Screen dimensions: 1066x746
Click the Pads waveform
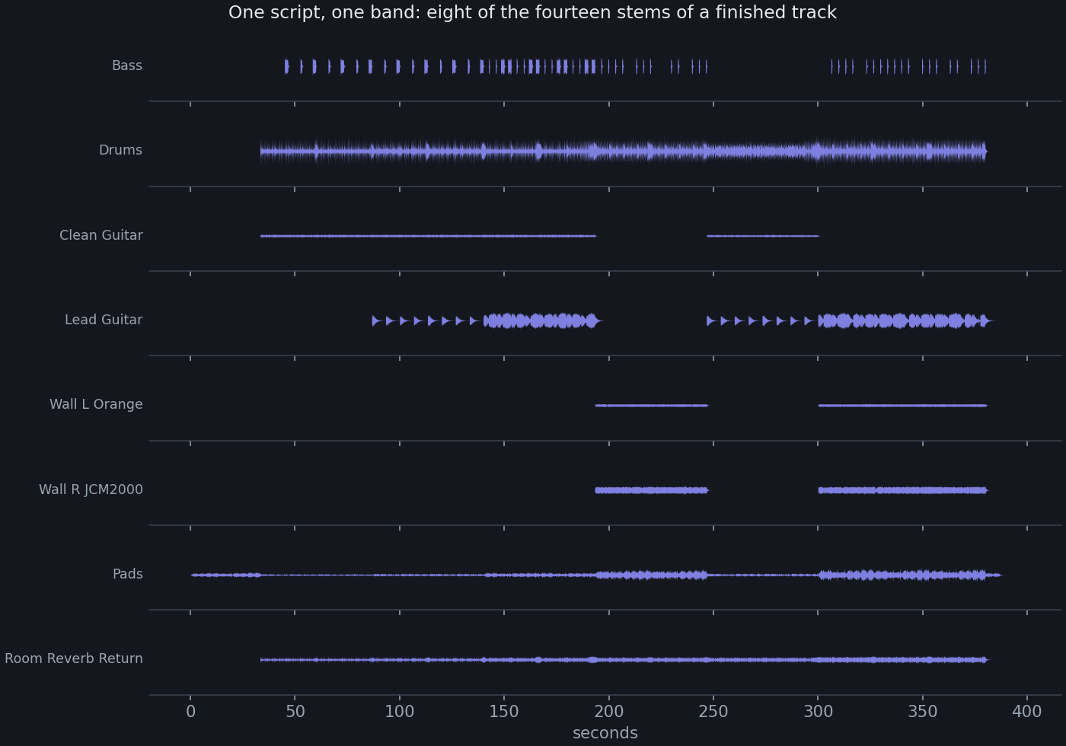click(x=597, y=575)
